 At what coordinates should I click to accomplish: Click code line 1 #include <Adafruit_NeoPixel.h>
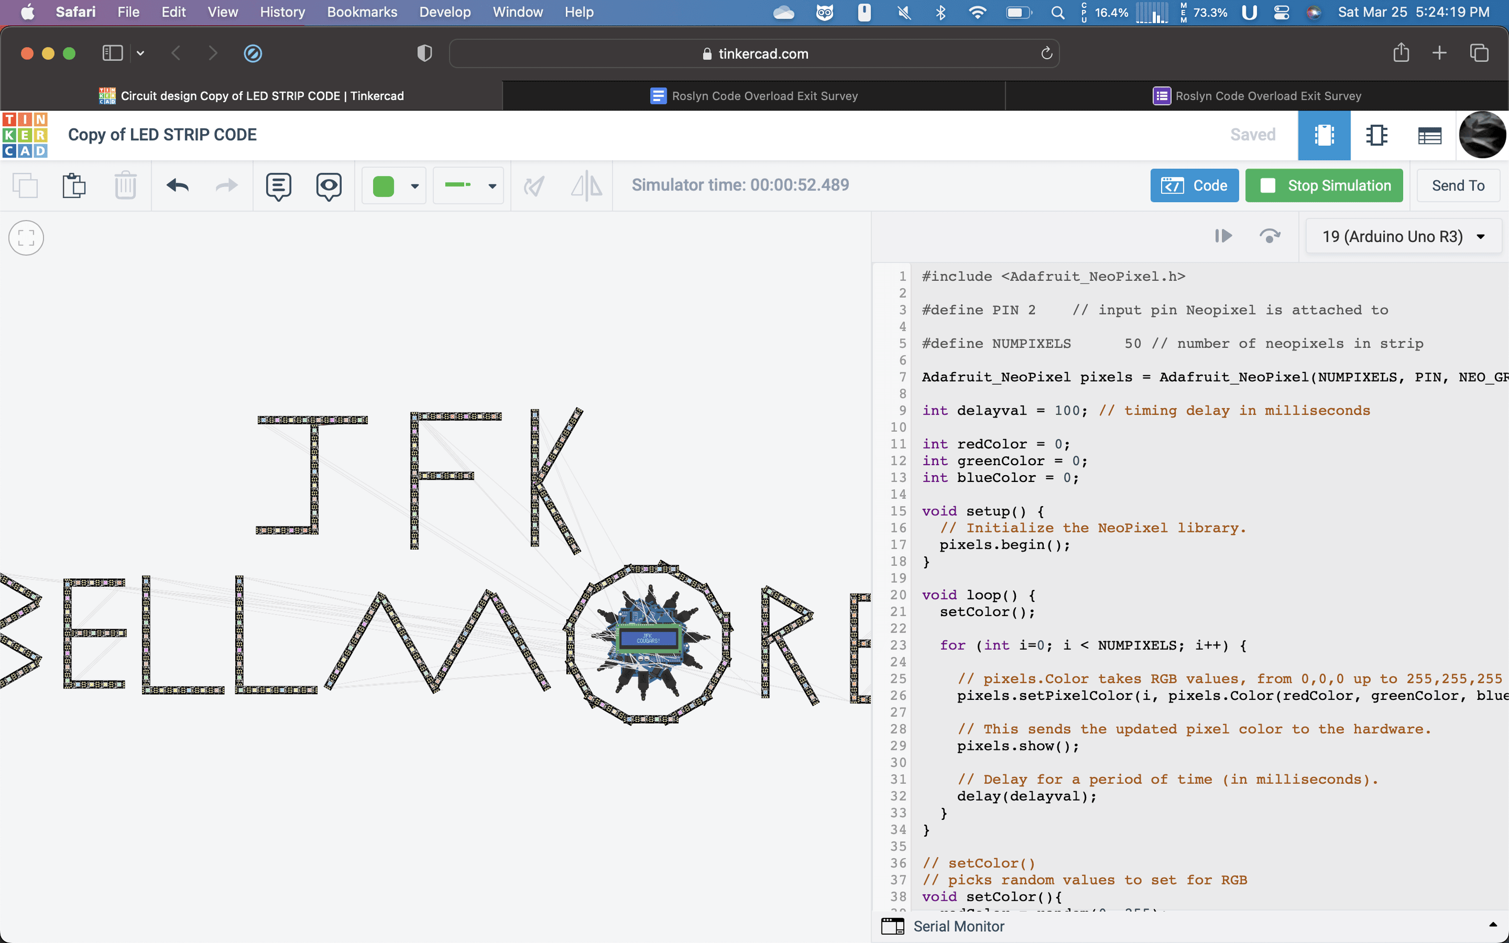(1053, 276)
